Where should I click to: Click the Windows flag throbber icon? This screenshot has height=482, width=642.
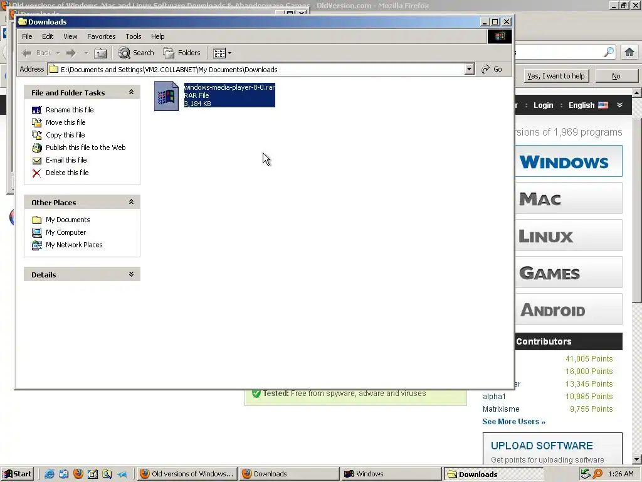pos(499,36)
